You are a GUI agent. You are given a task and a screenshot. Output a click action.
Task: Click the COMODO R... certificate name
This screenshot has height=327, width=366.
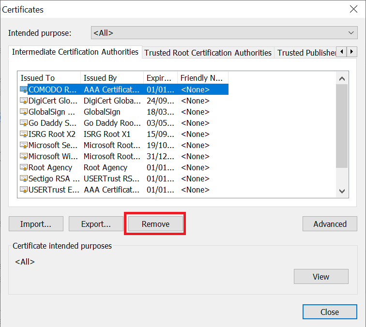pyautogui.click(x=52, y=89)
